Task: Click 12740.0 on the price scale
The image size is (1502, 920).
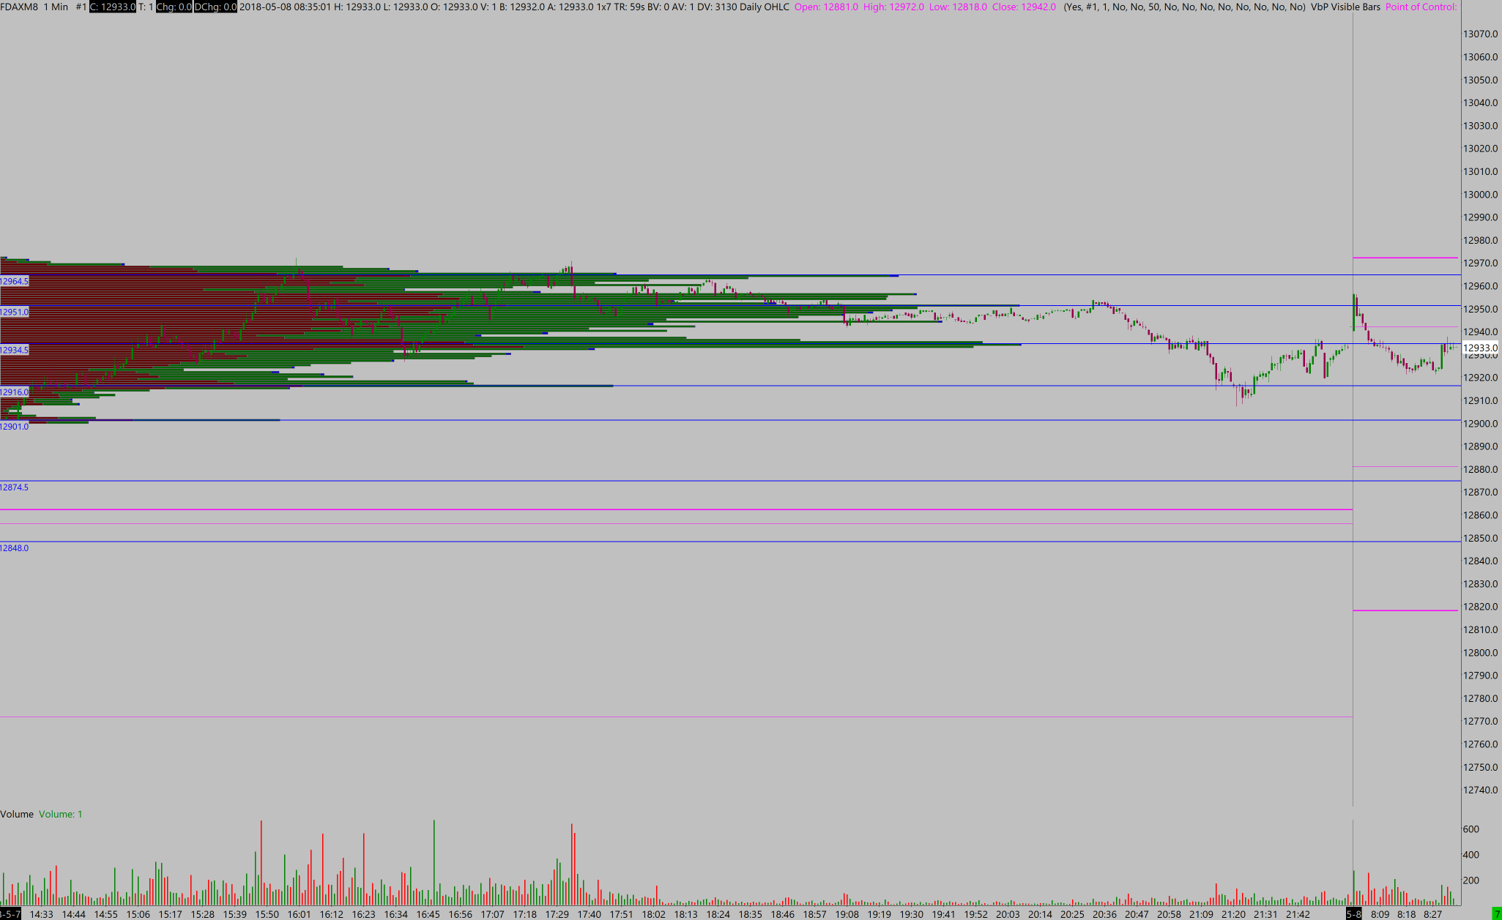Action: tap(1480, 790)
